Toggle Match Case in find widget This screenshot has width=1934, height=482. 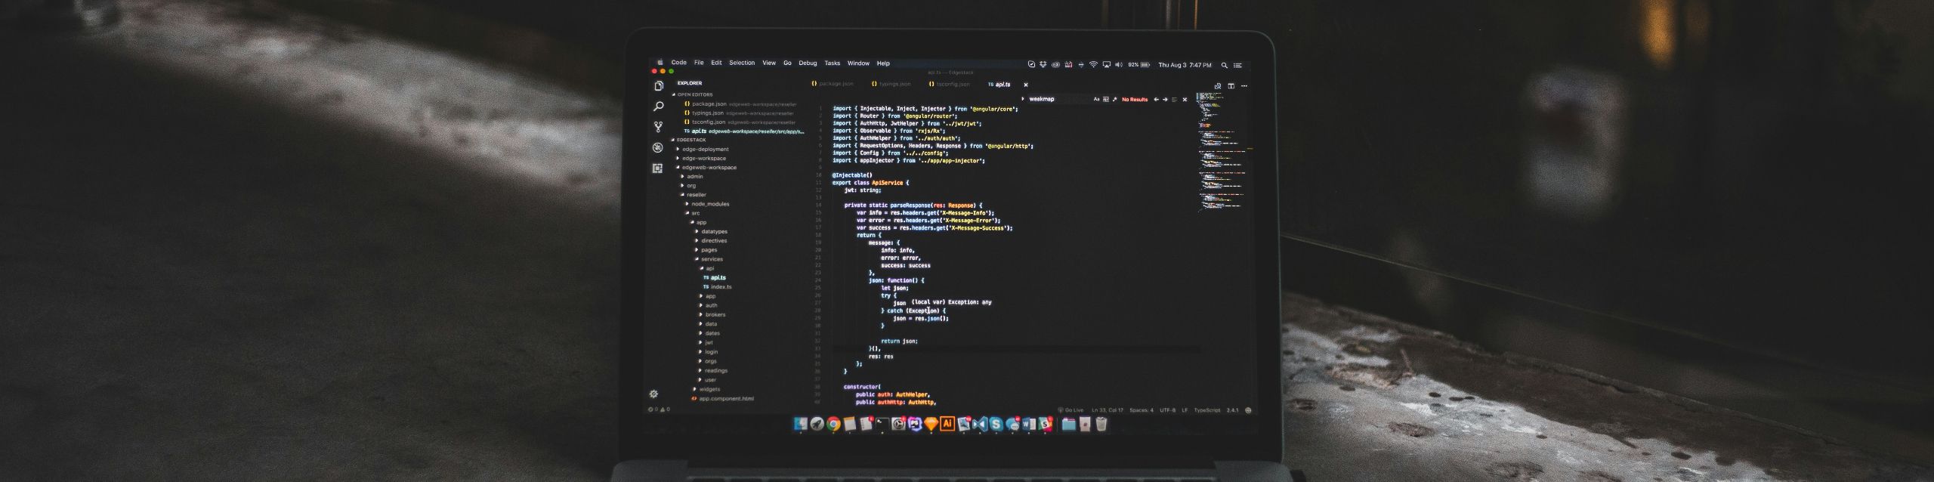[1096, 100]
